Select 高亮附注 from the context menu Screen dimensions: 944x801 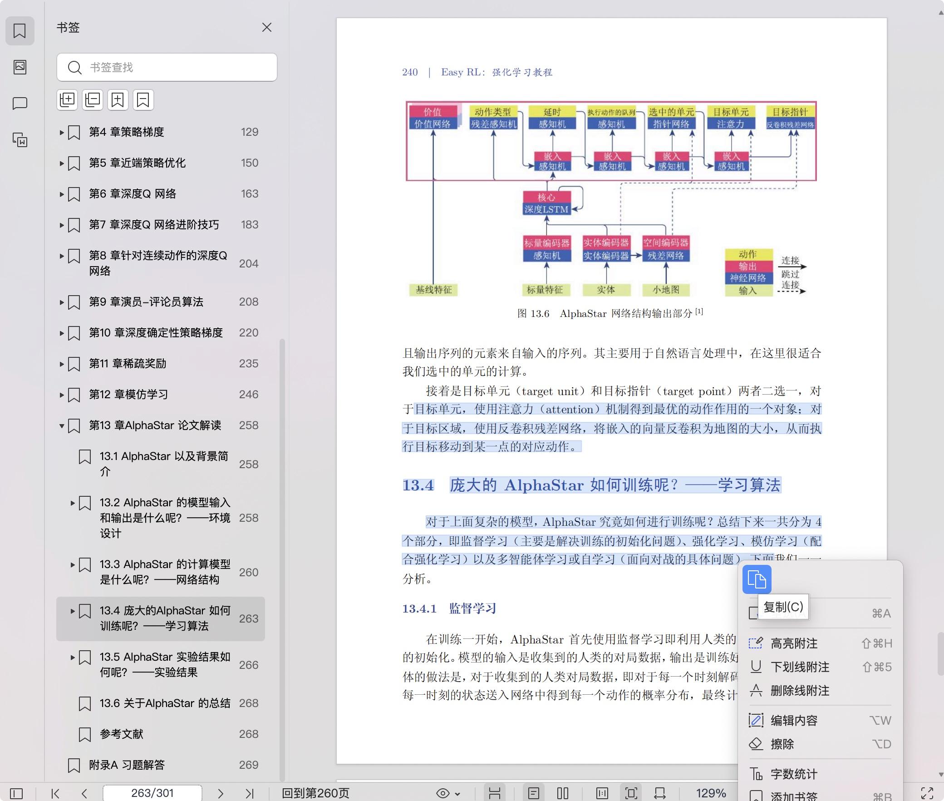[x=794, y=643]
